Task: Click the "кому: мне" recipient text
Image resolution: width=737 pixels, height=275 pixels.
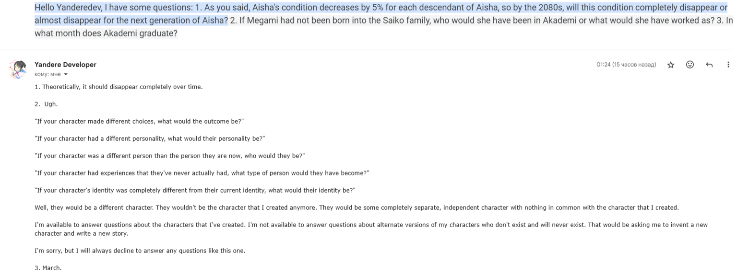Action: pyautogui.click(x=48, y=74)
